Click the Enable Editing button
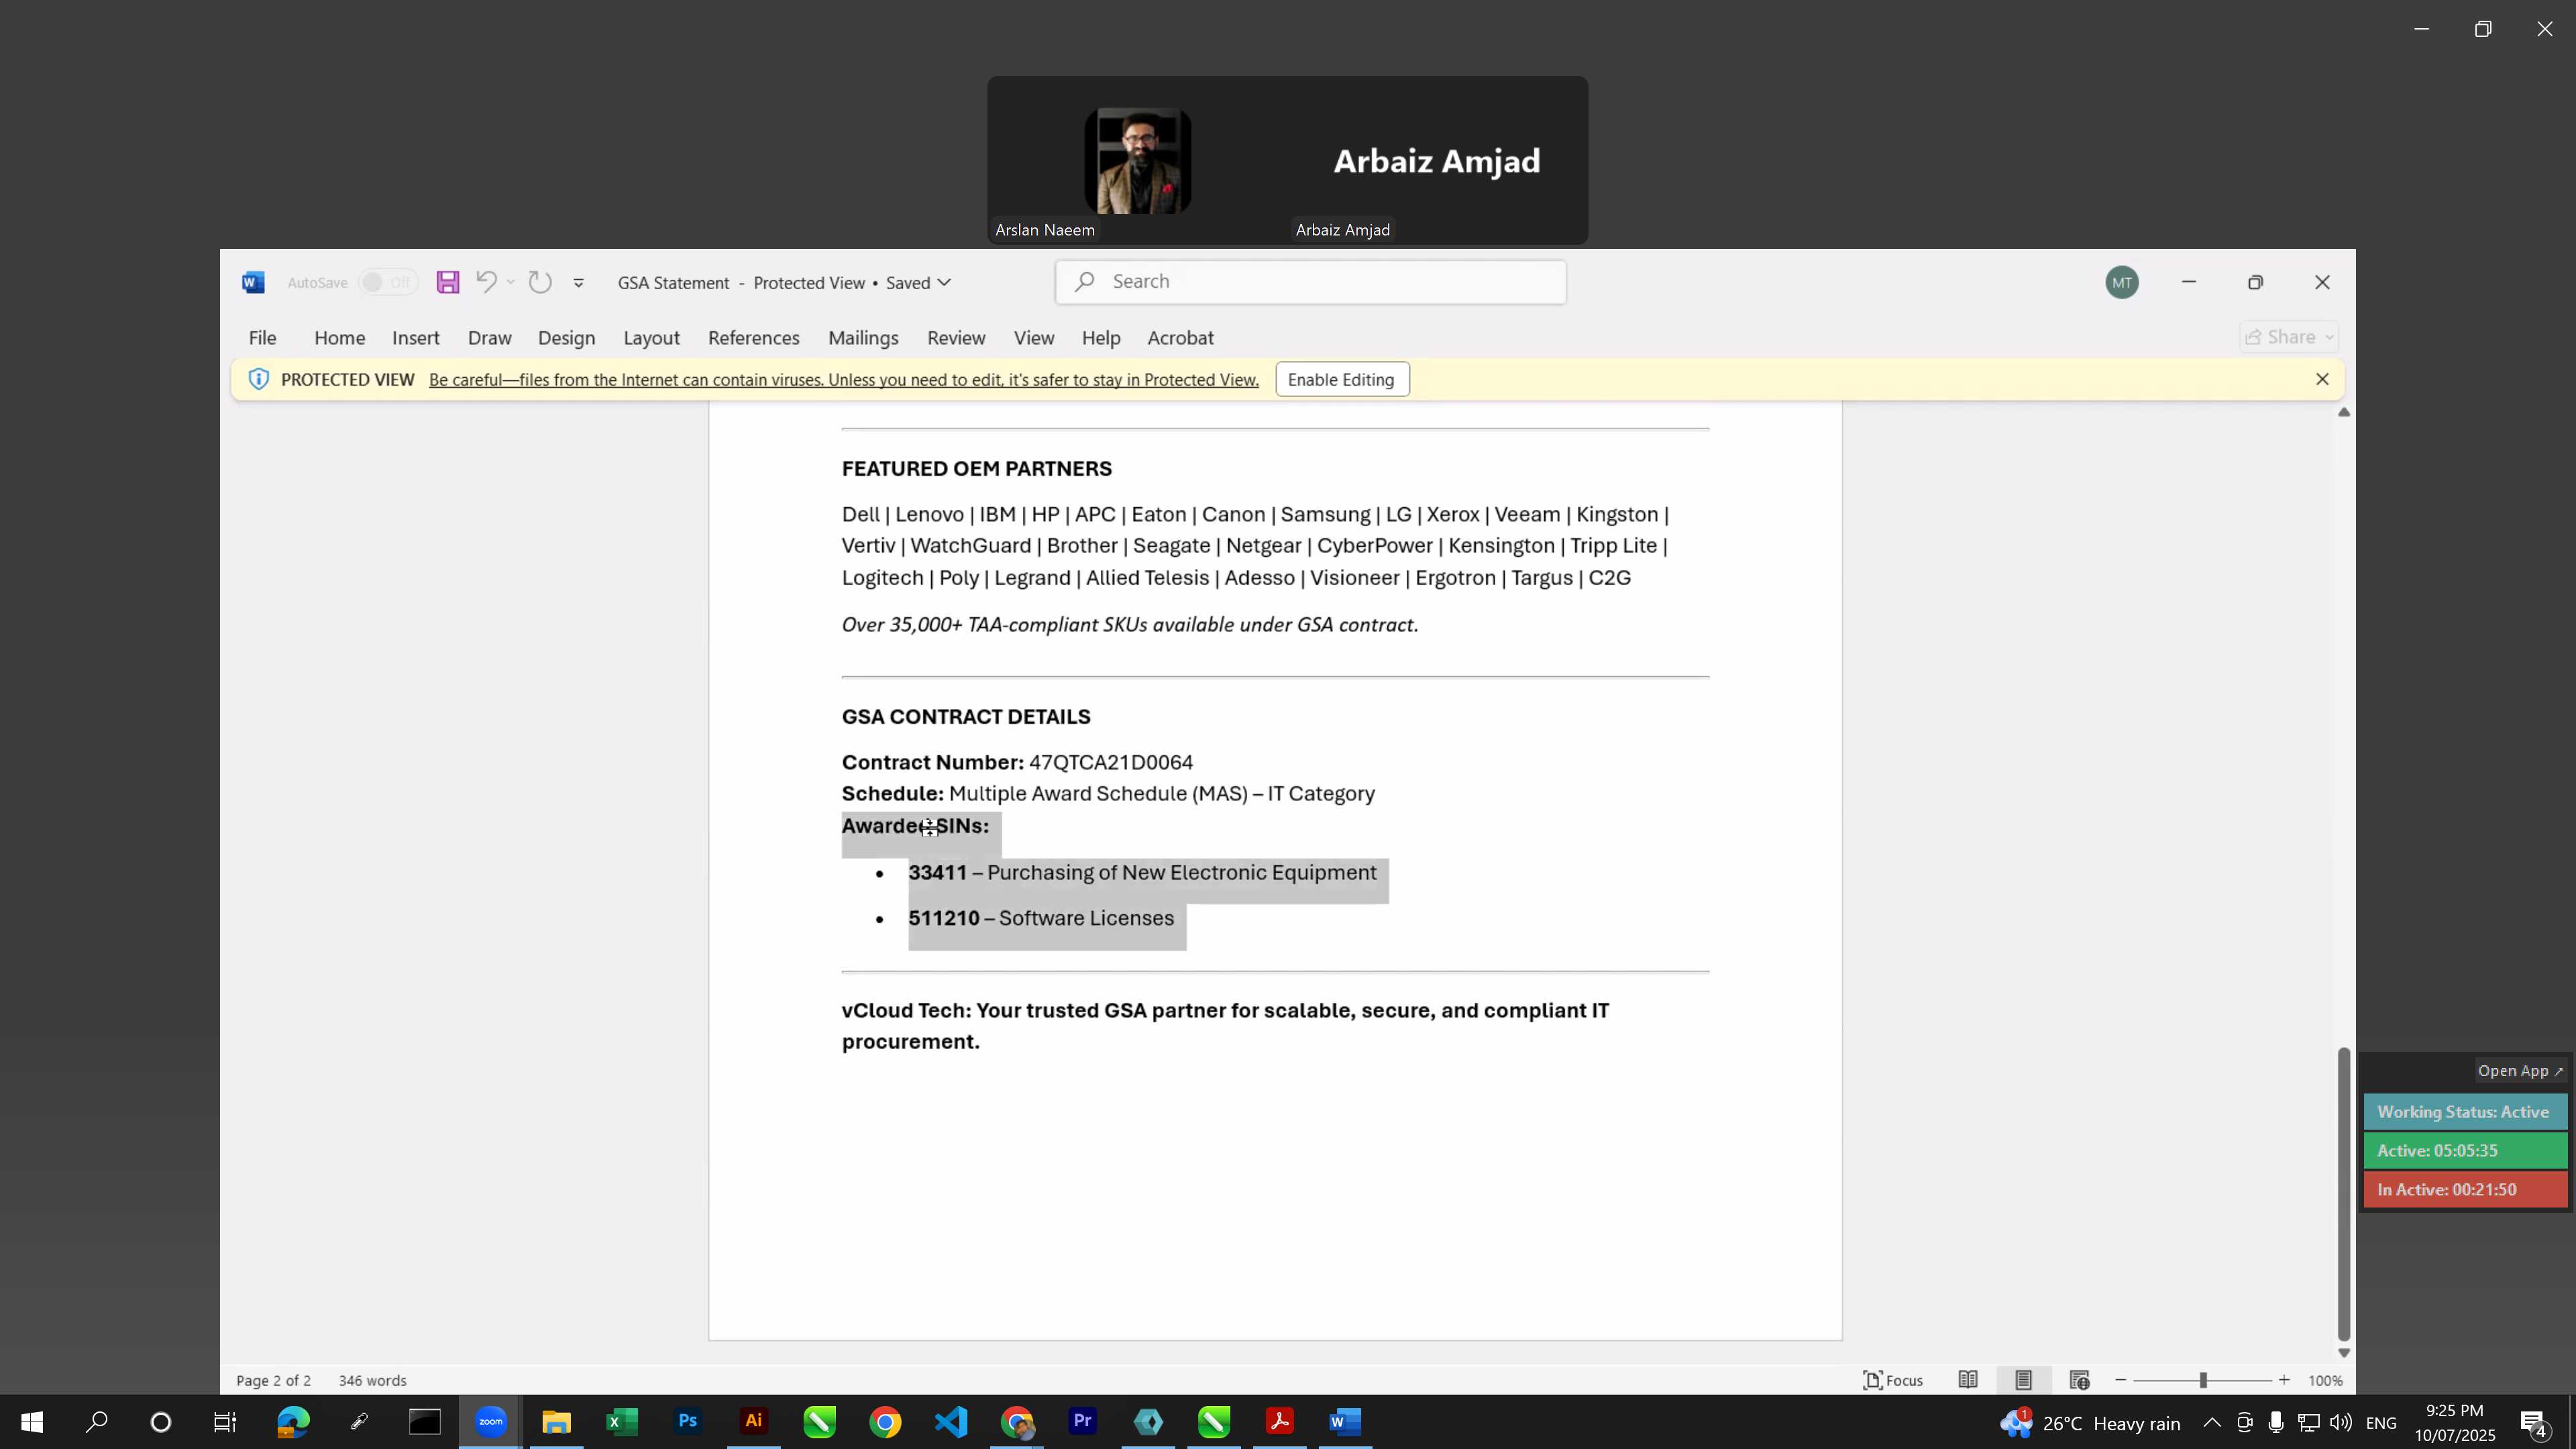 coord(1342,379)
